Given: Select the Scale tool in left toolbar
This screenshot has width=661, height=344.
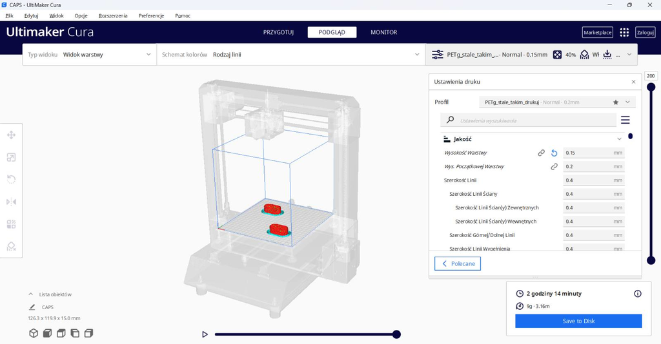Looking at the screenshot, I should (x=12, y=157).
